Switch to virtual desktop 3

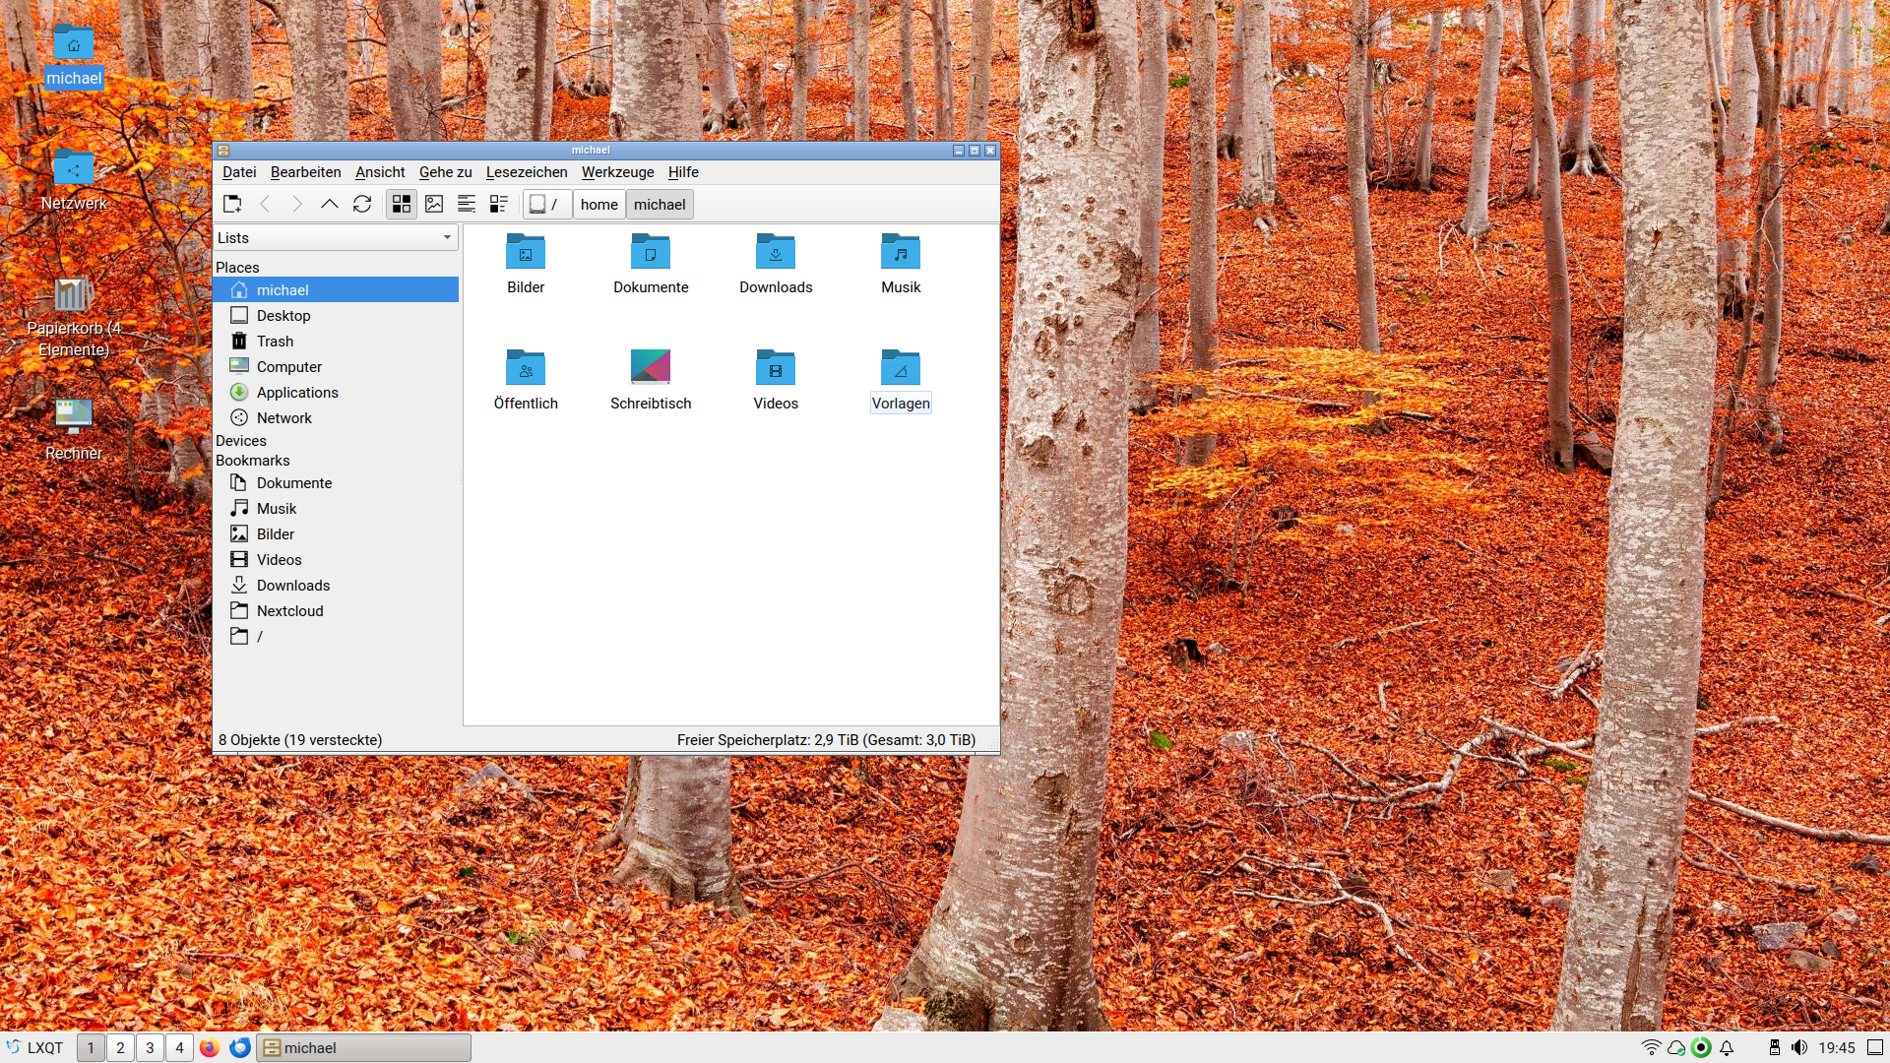click(x=150, y=1047)
